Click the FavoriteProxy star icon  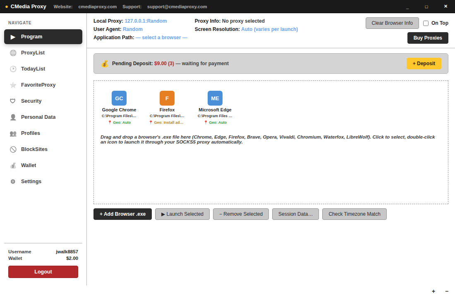(13, 85)
